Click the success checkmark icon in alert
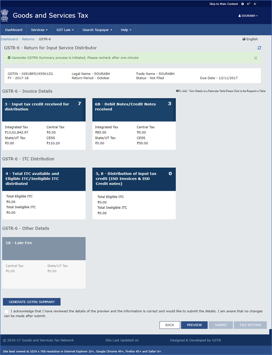Image resolution: width=272 pixels, height=355 pixels. pyautogui.click(x=9, y=58)
